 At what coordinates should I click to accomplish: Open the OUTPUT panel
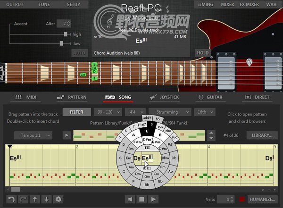pos(15,5)
